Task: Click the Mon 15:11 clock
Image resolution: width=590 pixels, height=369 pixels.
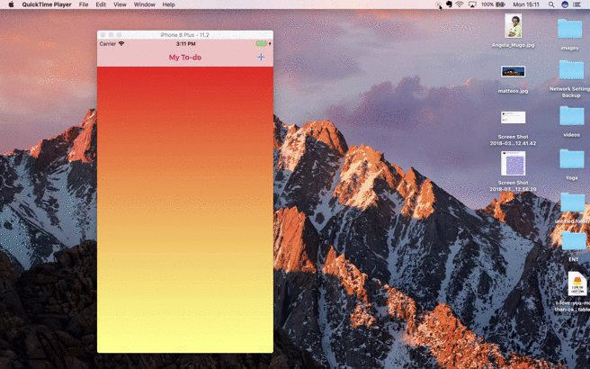Action: [x=525, y=4]
